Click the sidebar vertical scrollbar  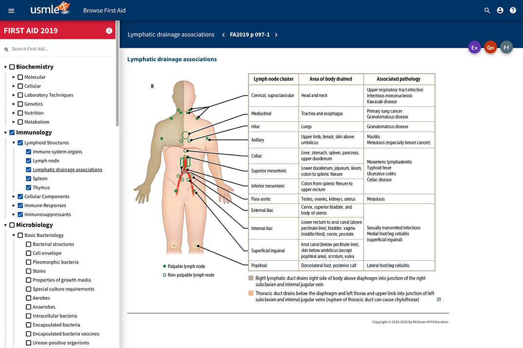117,74
